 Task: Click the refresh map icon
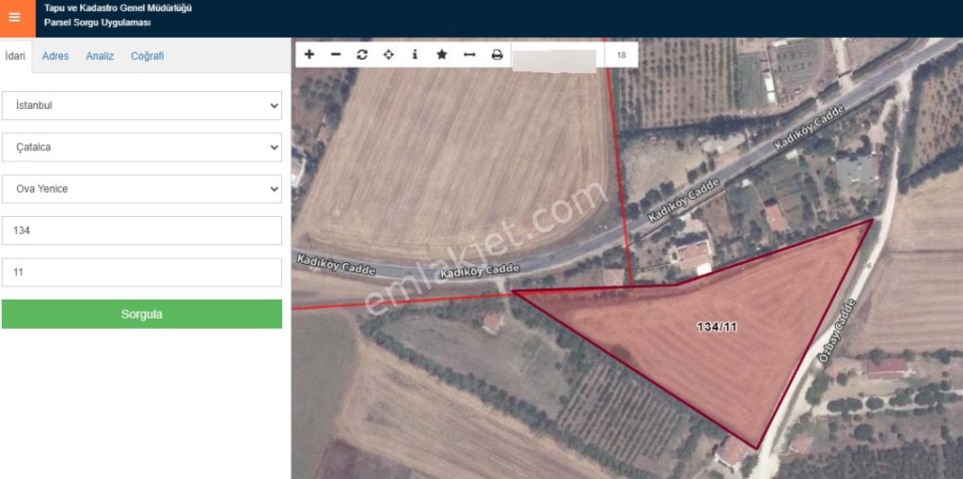(x=362, y=54)
